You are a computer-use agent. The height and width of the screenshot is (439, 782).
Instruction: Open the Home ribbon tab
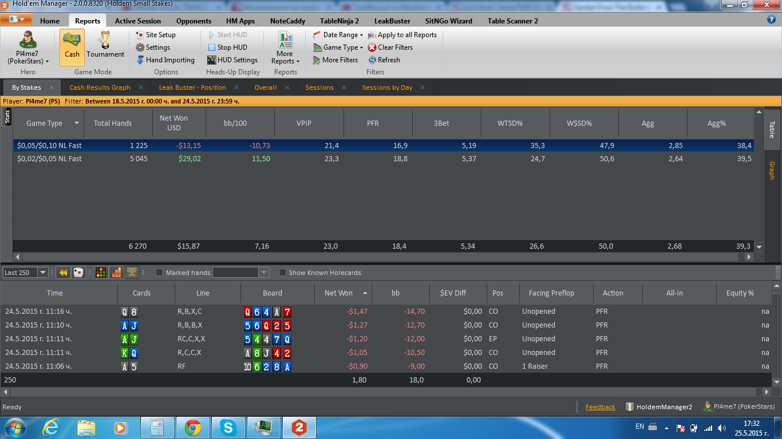(x=50, y=21)
